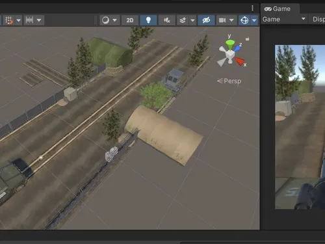
Task: Click the draw mode sphere icon
Action: [x=105, y=20]
